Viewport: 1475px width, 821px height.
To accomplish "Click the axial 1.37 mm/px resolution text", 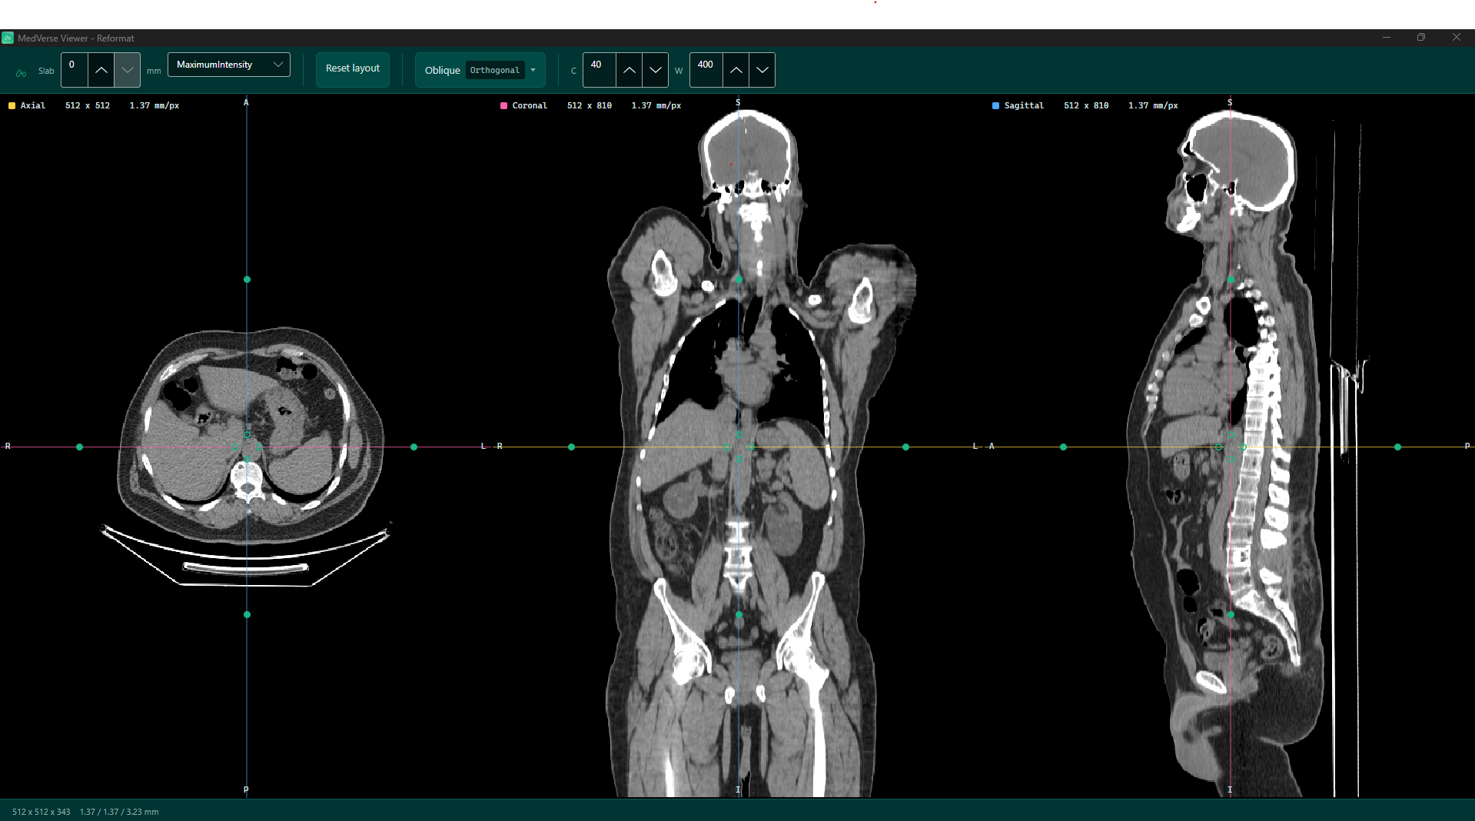I will point(154,106).
